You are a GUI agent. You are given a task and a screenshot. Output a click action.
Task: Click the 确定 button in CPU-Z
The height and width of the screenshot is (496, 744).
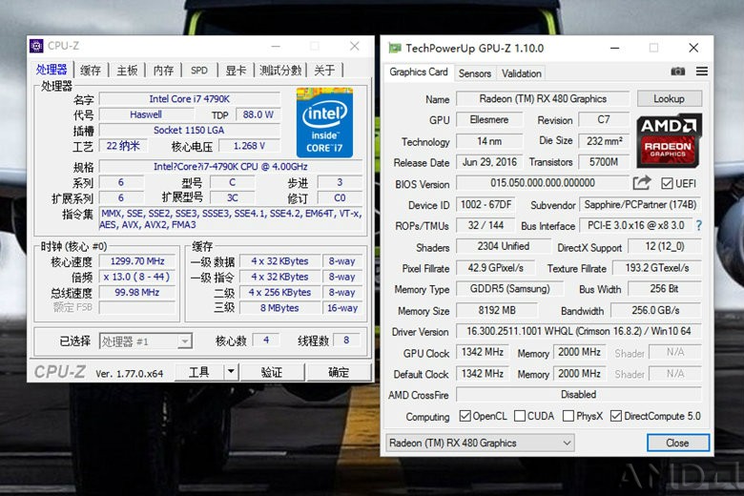339,372
